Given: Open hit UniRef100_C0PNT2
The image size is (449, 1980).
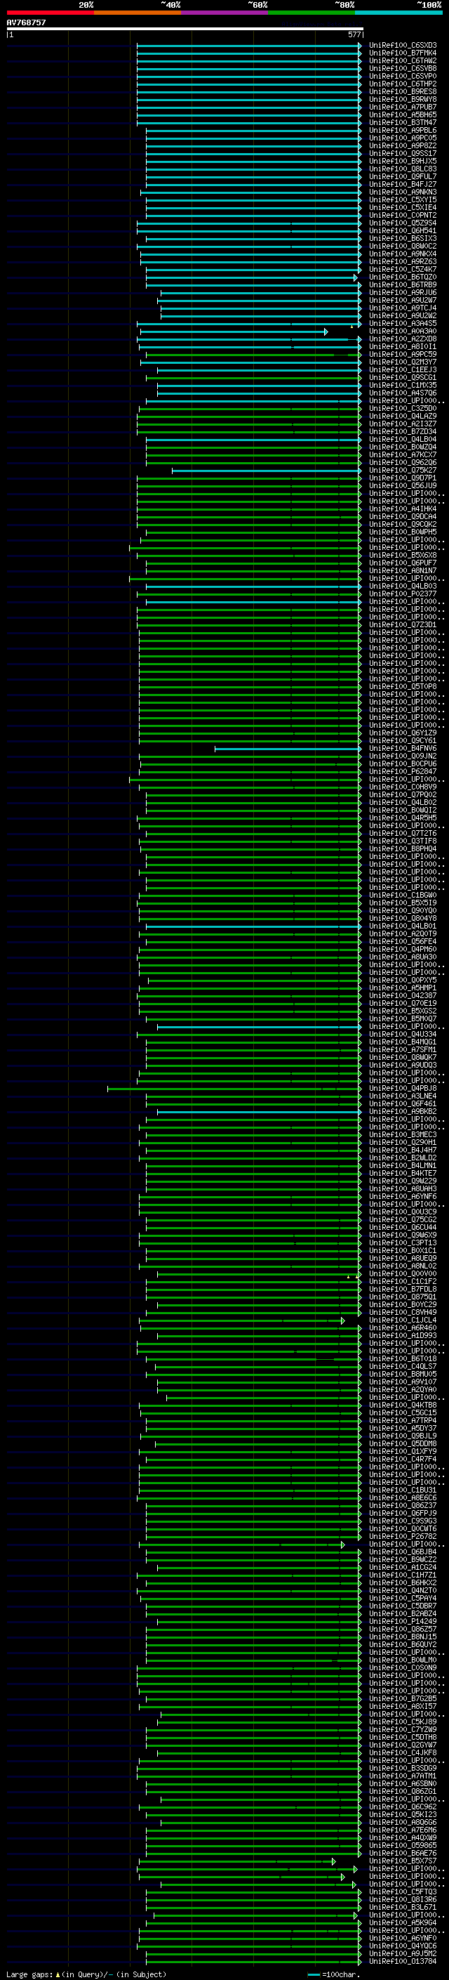Looking at the screenshot, I should (x=403, y=215).
